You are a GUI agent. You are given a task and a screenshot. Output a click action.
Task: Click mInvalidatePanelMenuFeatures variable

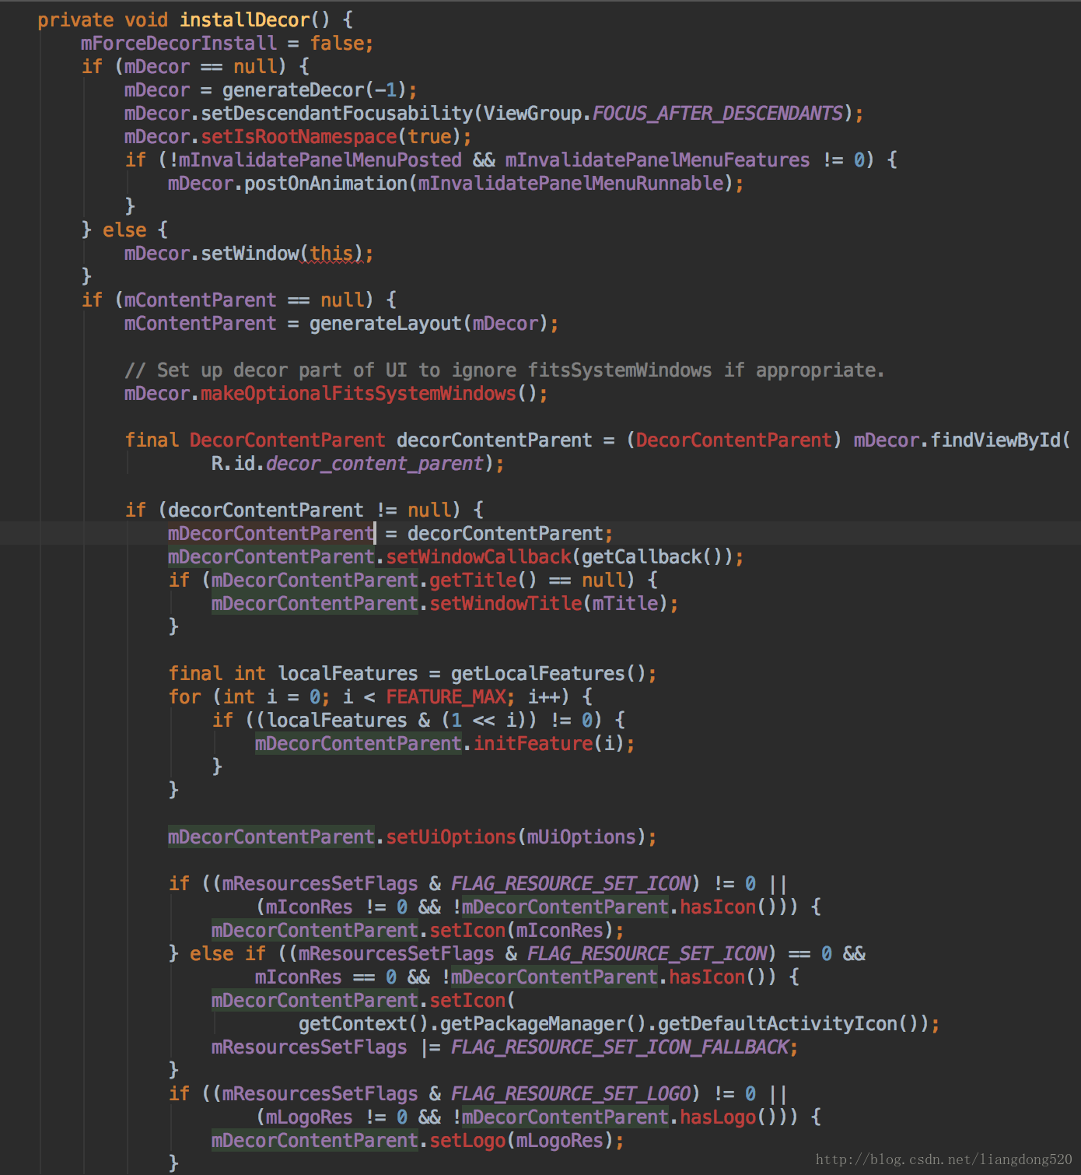[x=658, y=160]
